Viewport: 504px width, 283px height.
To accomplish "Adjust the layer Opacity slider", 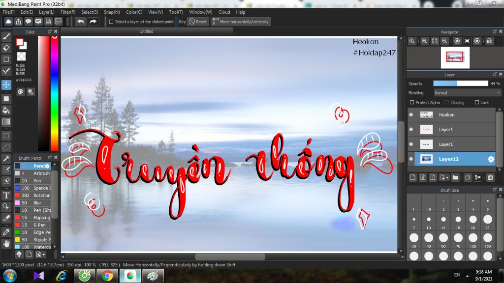I will pyautogui.click(x=461, y=84).
